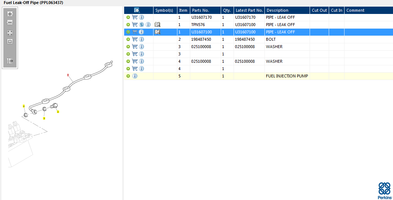Open the search icon in table header
Viewport: 393px width, 200px height.
[x=137, y=10]
